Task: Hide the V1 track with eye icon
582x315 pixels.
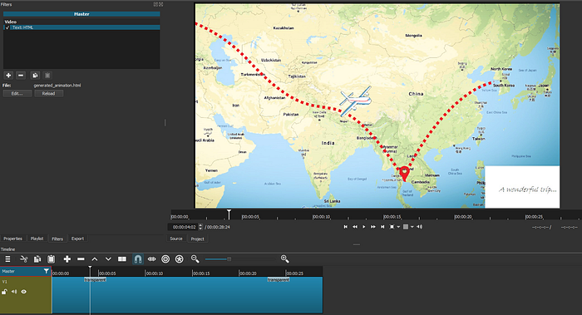Action: click(24, 292)
